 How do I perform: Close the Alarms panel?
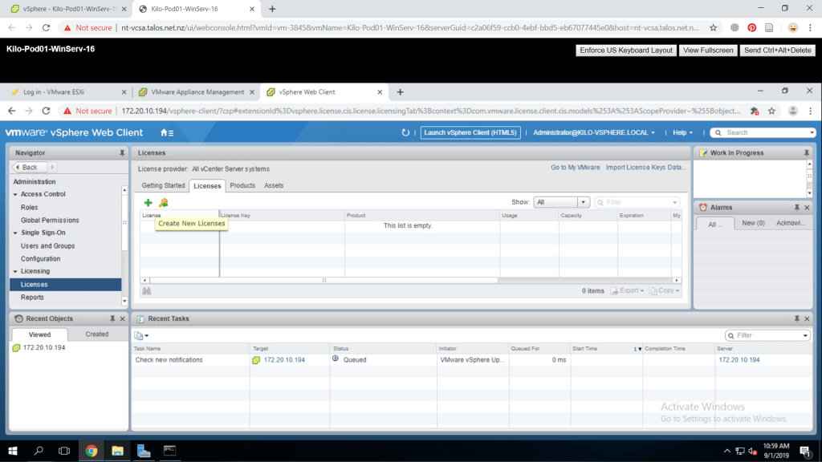coord(816,208)
